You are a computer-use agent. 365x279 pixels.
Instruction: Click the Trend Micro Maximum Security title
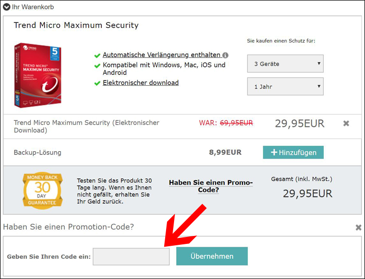(x=76, y=25)
